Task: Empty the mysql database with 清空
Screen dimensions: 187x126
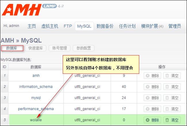Action: pos(172,98)
